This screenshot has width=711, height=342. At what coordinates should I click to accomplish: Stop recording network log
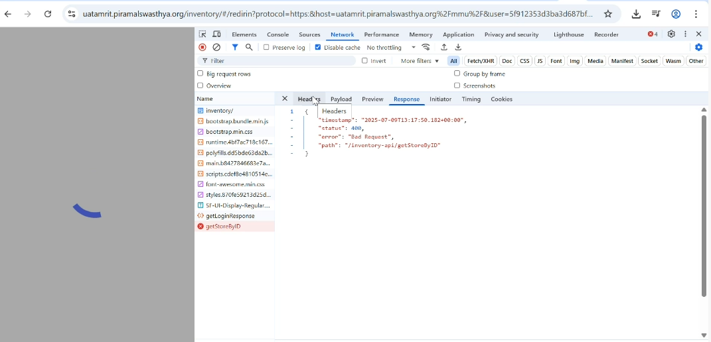click(202, 47)
